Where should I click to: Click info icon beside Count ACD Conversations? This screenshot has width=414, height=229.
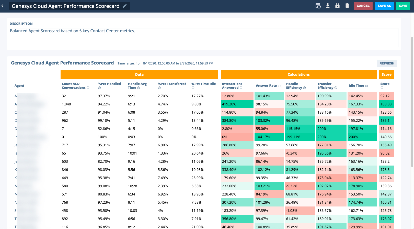click(88, 88)
